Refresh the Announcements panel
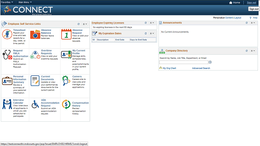 (247, 23)
